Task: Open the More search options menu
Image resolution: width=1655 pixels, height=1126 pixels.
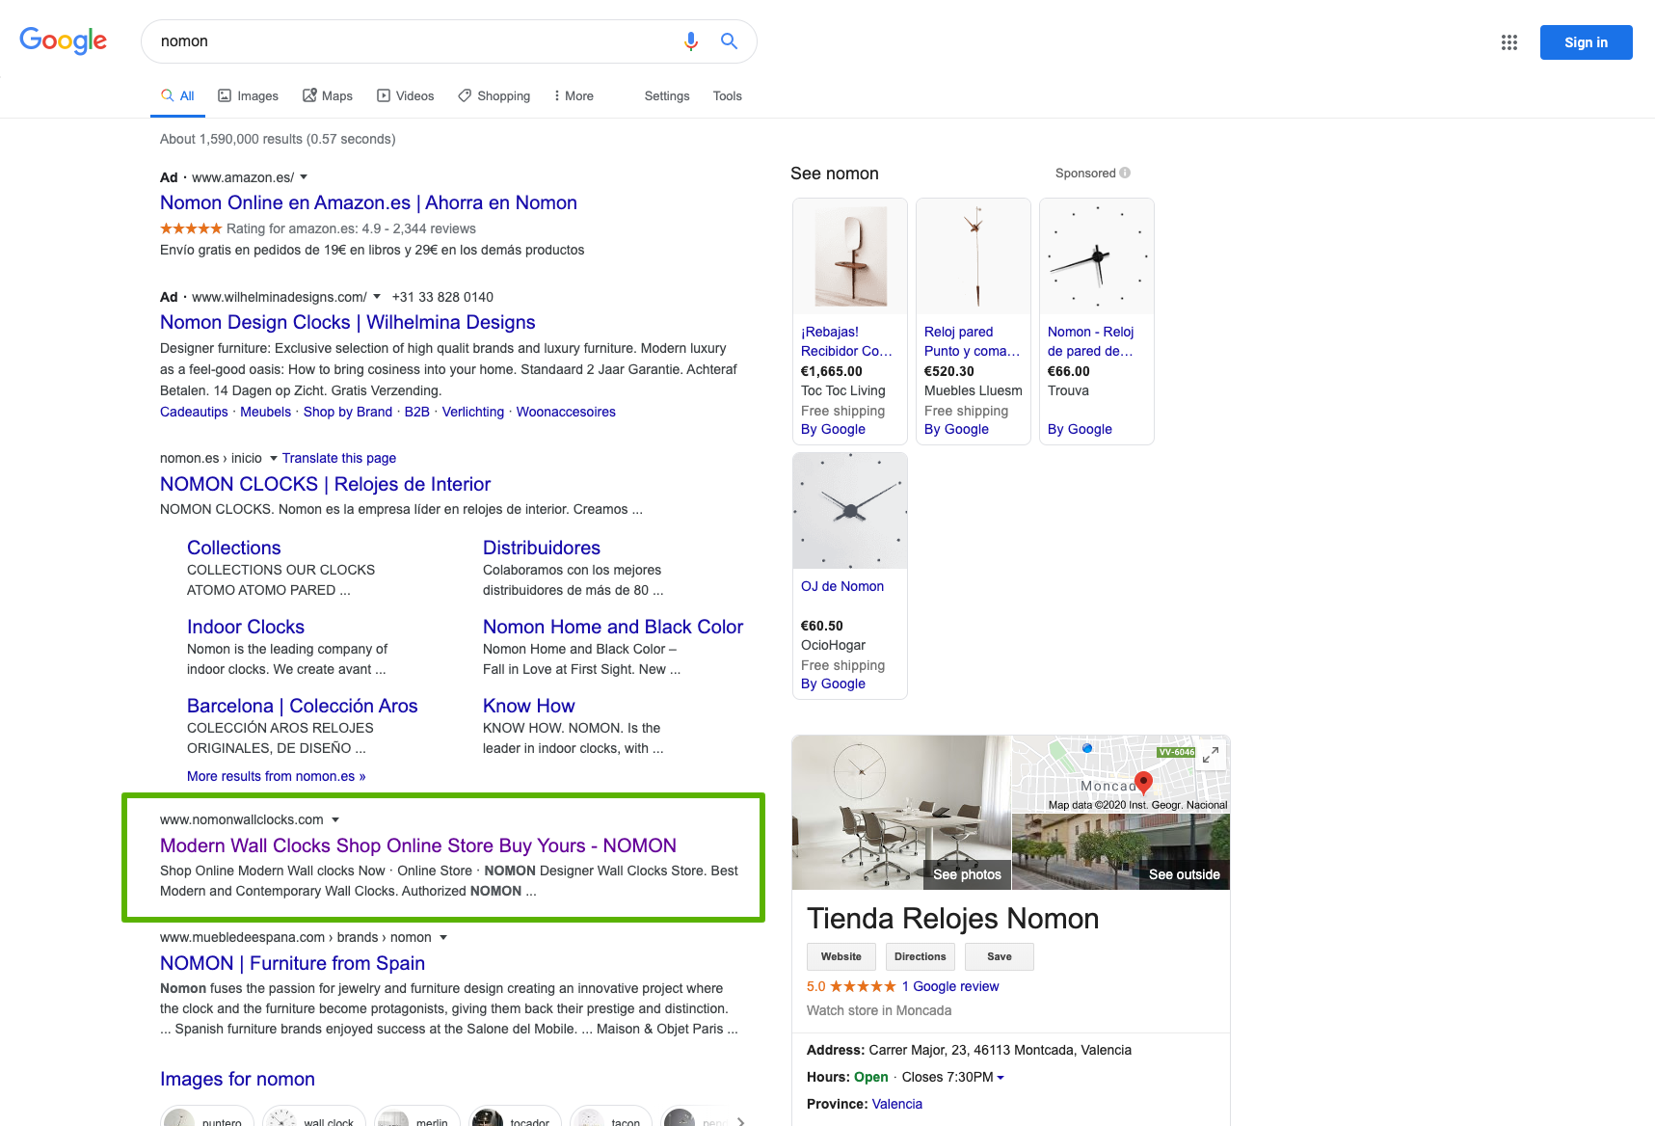Action: [x=574, y=95]
